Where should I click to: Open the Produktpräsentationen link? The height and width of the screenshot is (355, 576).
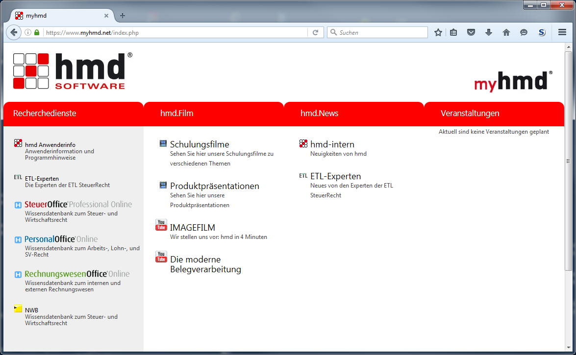pos(214,186)
